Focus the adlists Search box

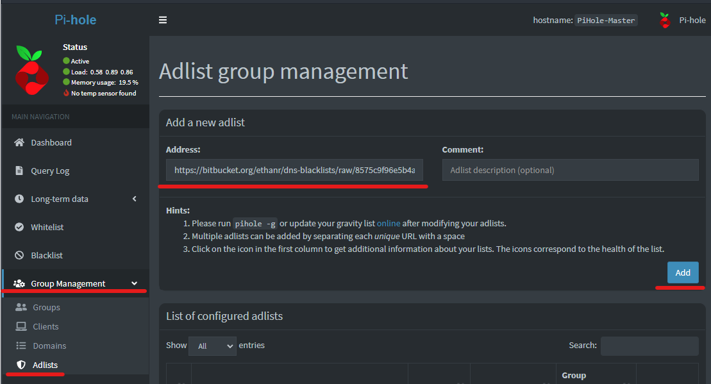[x=649, y=346]
